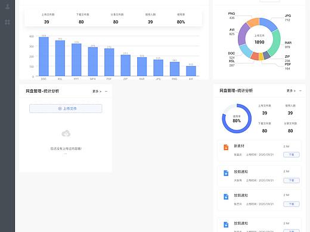Select the light blue DOC donut segment
Image resolution: width=310 pixels, height=232 pixels.
(246, 51)
